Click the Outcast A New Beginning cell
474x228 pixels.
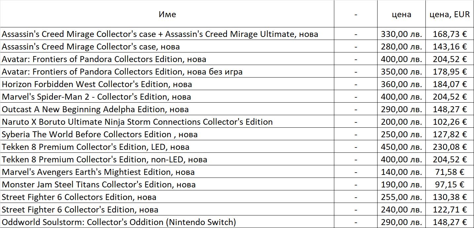[95, 109]
